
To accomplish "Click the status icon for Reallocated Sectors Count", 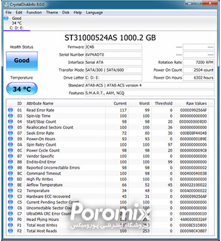I will [x=10, y=127].
